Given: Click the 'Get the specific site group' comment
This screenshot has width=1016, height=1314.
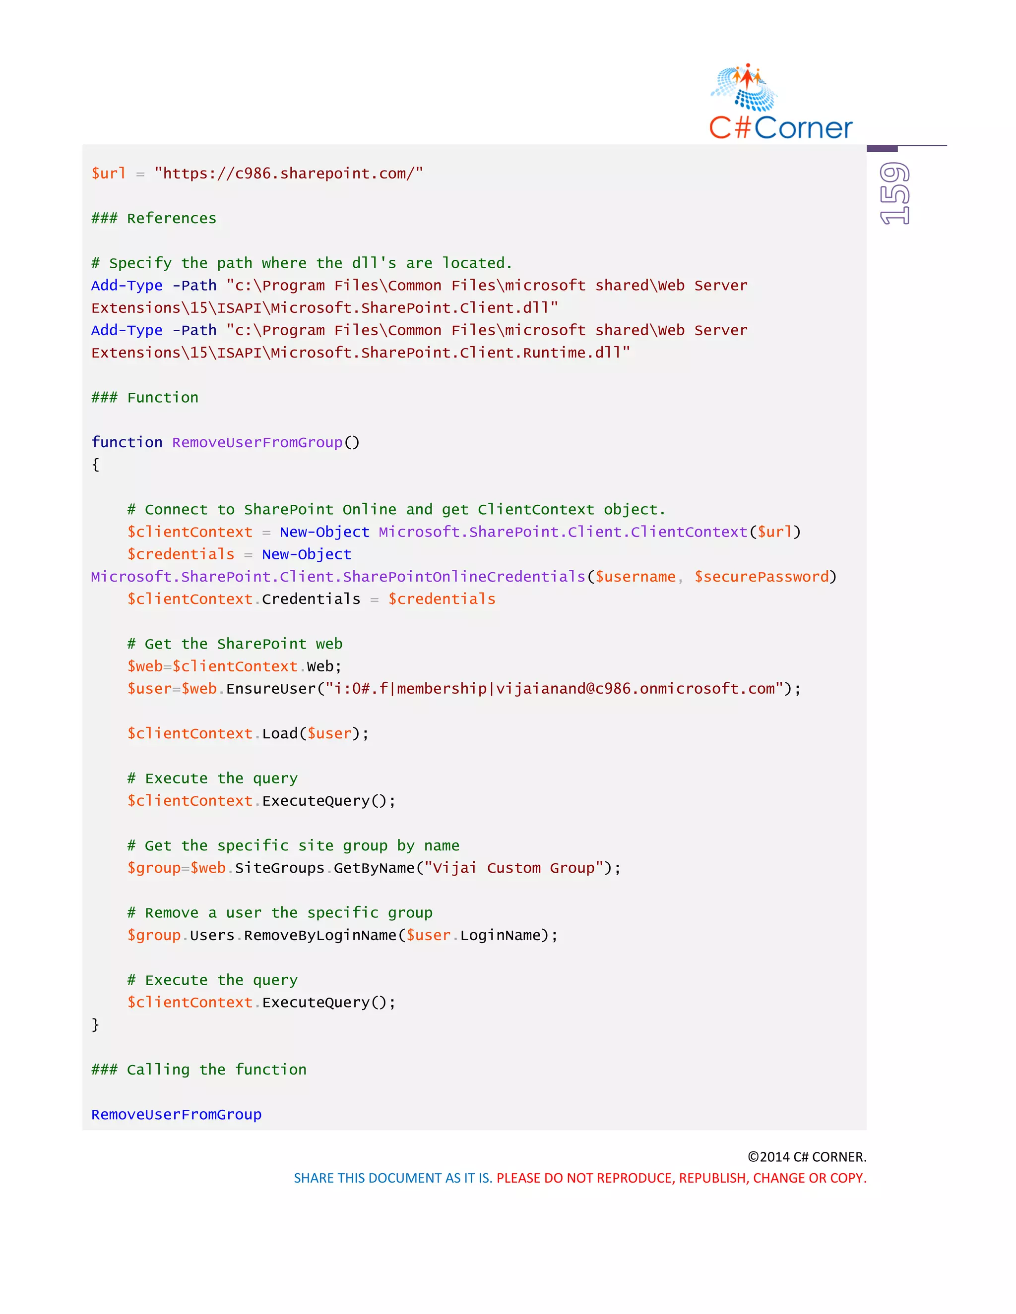Looking at the screenshot, I should pos(293,845).
